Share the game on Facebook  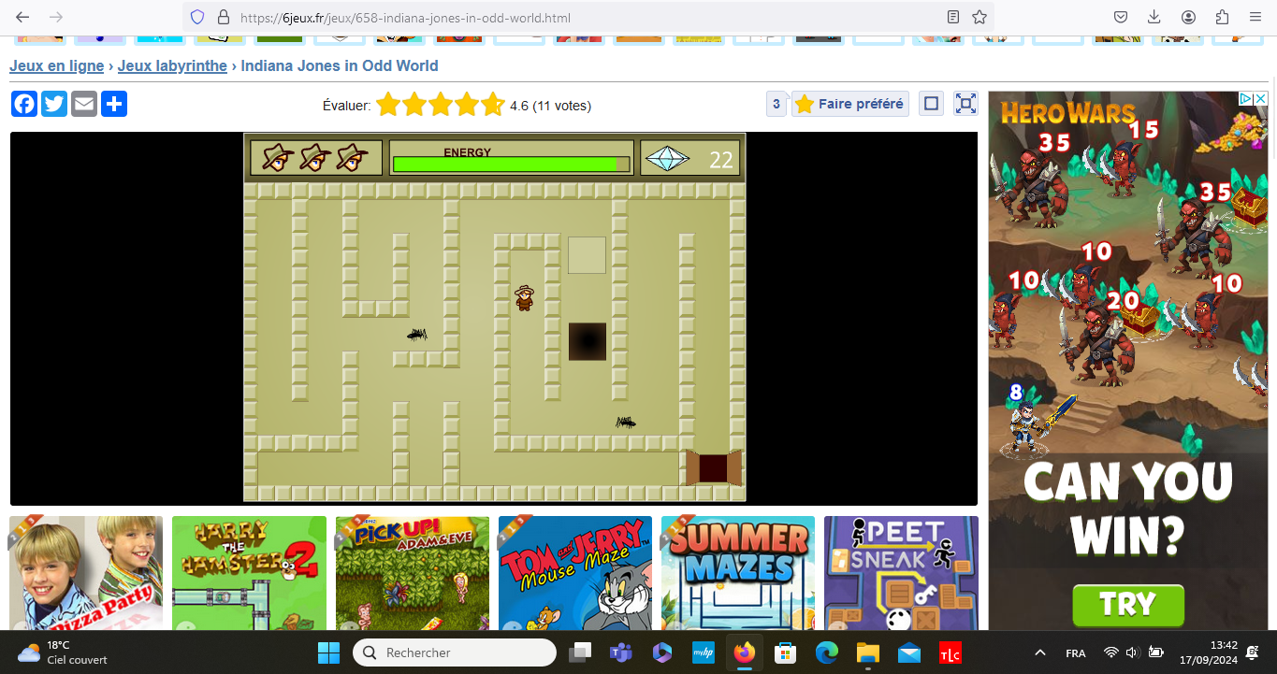click(x=24, y=104)
